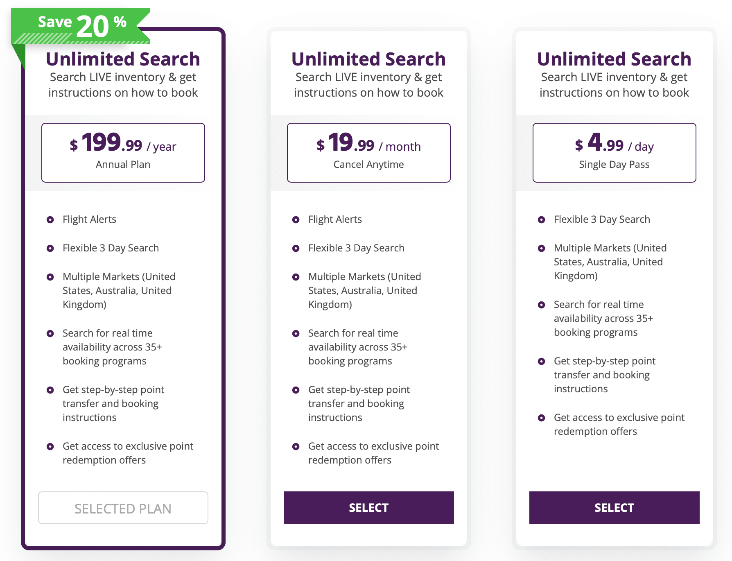The height and width of the screenshot is (561, 732).
Task: Click bullet icon beside Flight Alerts in monthly plan
Action: (296, 220)
